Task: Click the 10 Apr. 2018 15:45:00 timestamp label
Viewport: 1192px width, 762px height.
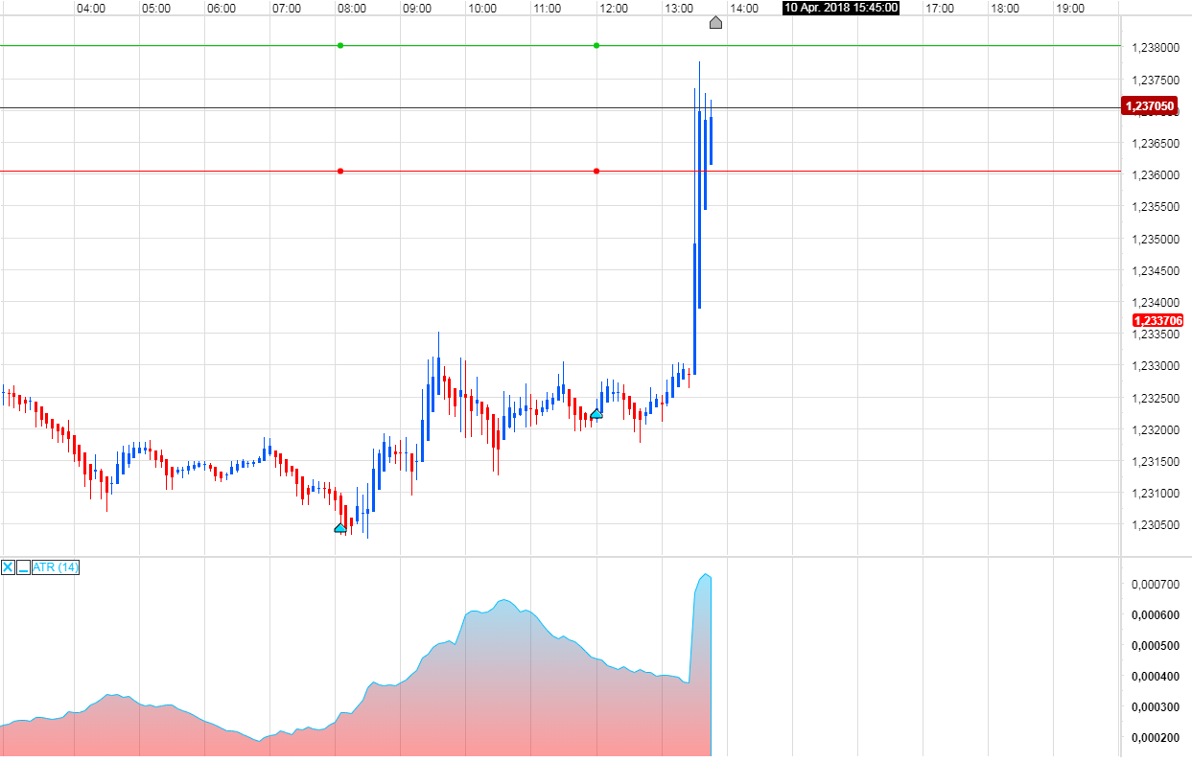Action: click(840, 9)
